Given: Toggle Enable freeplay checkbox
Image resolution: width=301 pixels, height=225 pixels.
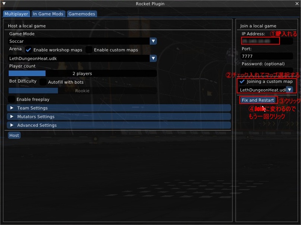Looking at the screenshot, I should pyautogui.click(x=12, y=99).
